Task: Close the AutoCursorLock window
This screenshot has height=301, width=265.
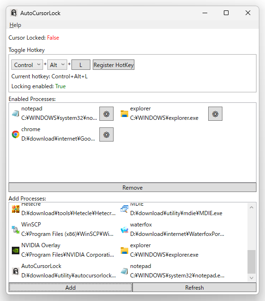Action: (248, 13)
